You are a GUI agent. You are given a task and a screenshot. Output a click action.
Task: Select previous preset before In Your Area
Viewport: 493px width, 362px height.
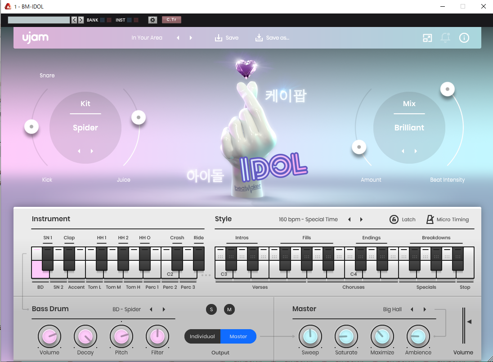click(178, 38)
